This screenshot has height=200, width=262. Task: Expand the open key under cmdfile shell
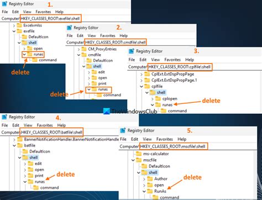tap(89, 78)
